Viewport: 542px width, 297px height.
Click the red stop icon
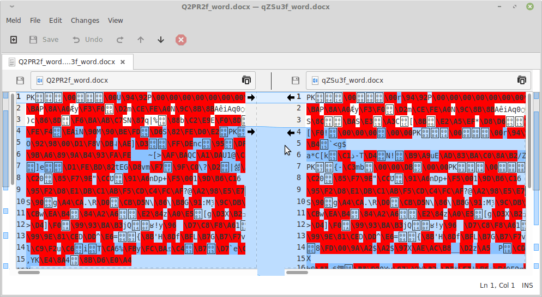181,40
